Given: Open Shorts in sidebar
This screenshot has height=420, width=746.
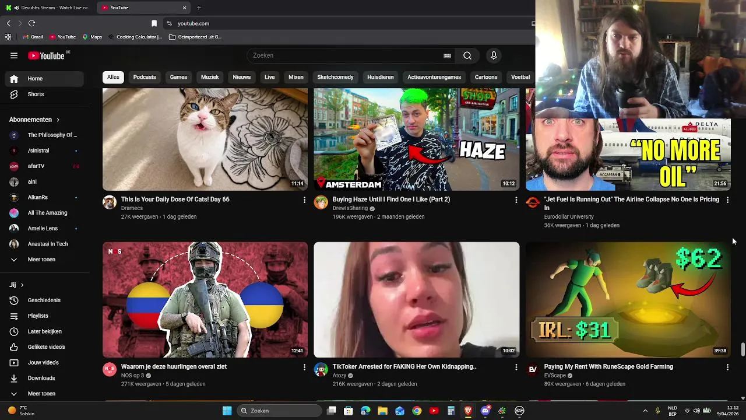Looking at the screenshot, I should tap(44, 94).
